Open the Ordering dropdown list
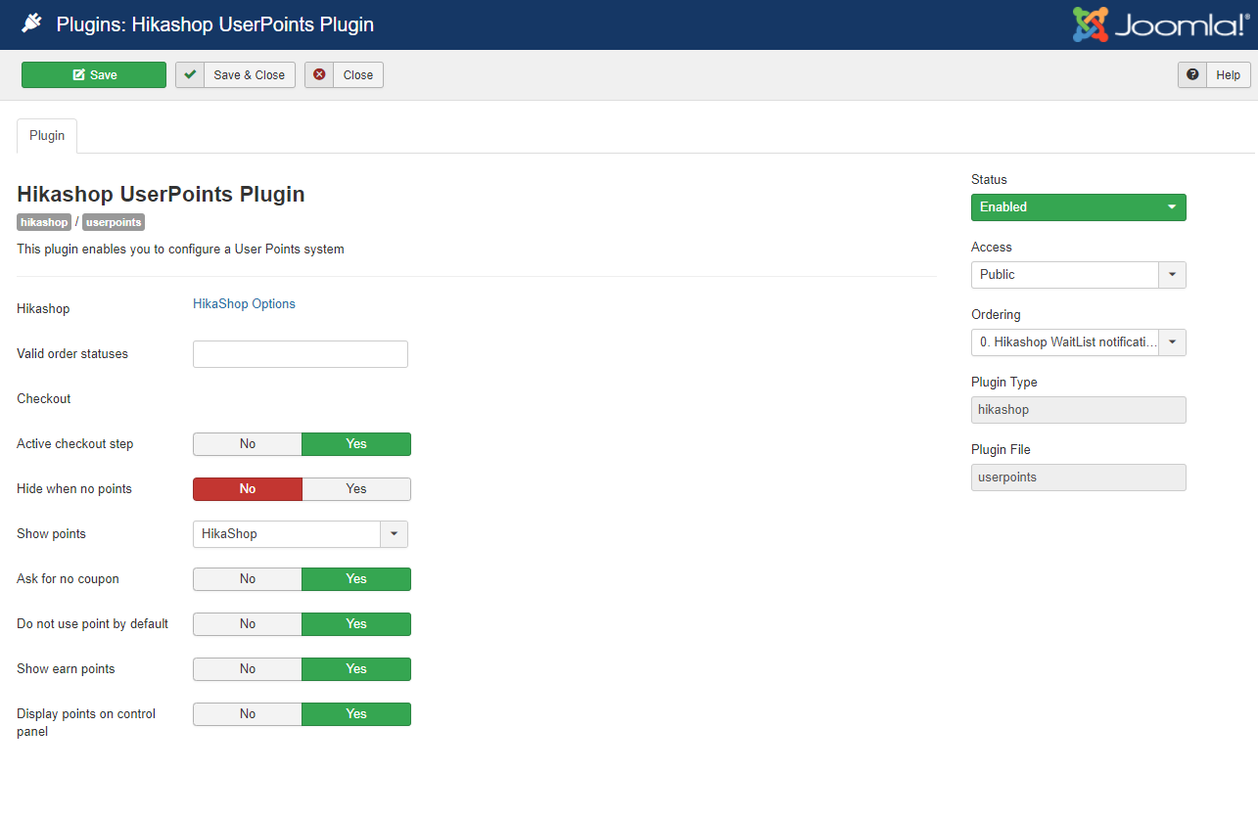 (x=1079, y=342)
